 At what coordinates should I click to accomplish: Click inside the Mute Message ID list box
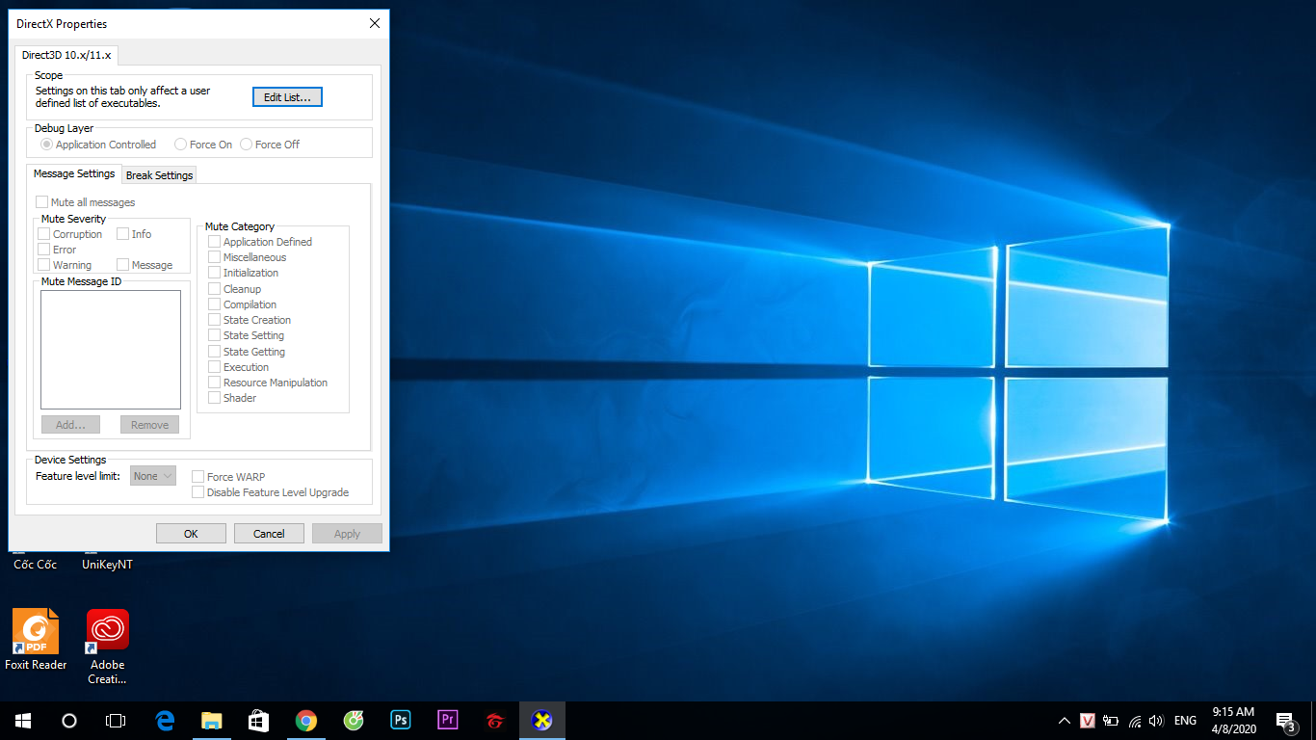click(111, 350)
